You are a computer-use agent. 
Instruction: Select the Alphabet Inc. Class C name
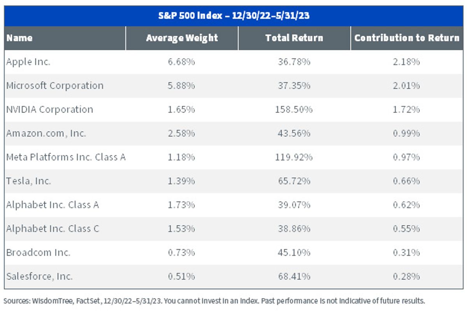(x=53, y=229)
